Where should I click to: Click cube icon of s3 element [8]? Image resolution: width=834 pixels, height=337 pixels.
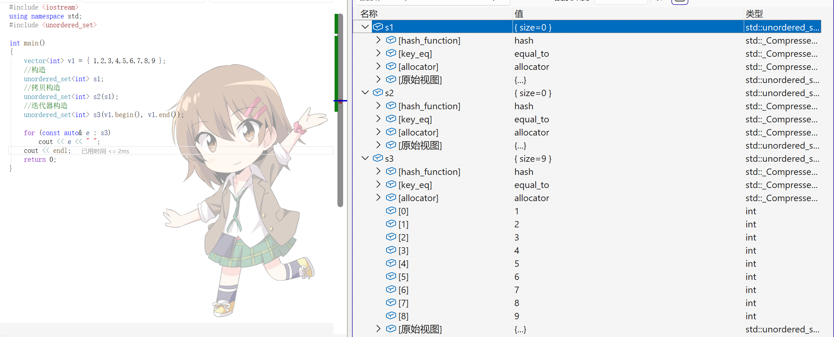[x=391, y=316]
